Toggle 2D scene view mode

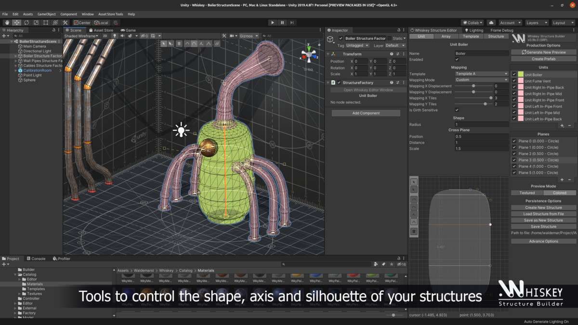click(105, 36)
